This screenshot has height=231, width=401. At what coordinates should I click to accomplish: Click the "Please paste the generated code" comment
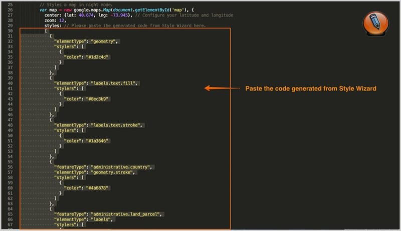[x=135, y=25]
